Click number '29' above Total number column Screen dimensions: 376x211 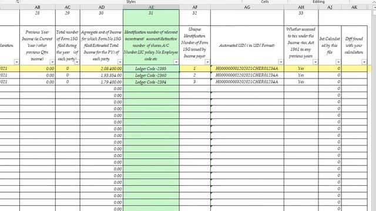coord(68,13)
